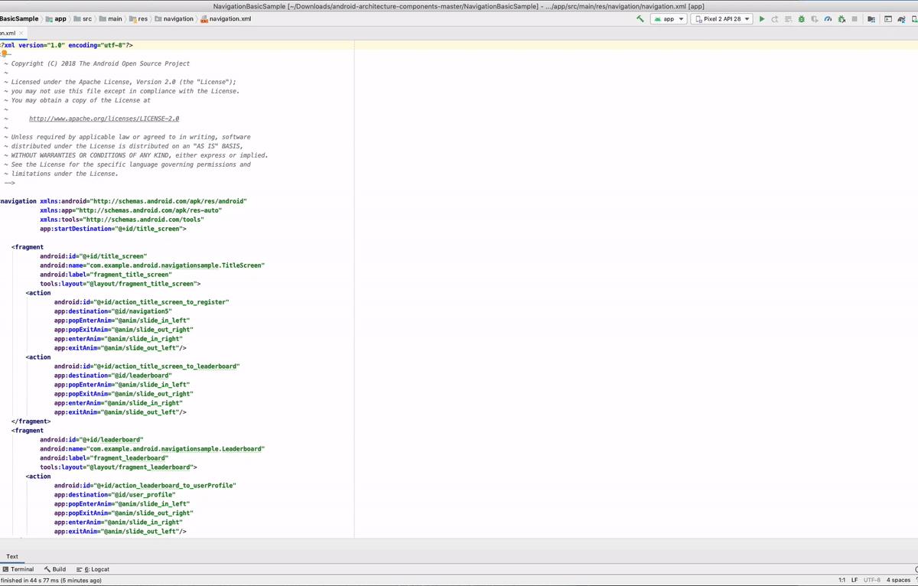918x586 pixels.
Task: Click android:label="fragment_title_screen" line
Action: pyautogui.click(x=106, y=275)
